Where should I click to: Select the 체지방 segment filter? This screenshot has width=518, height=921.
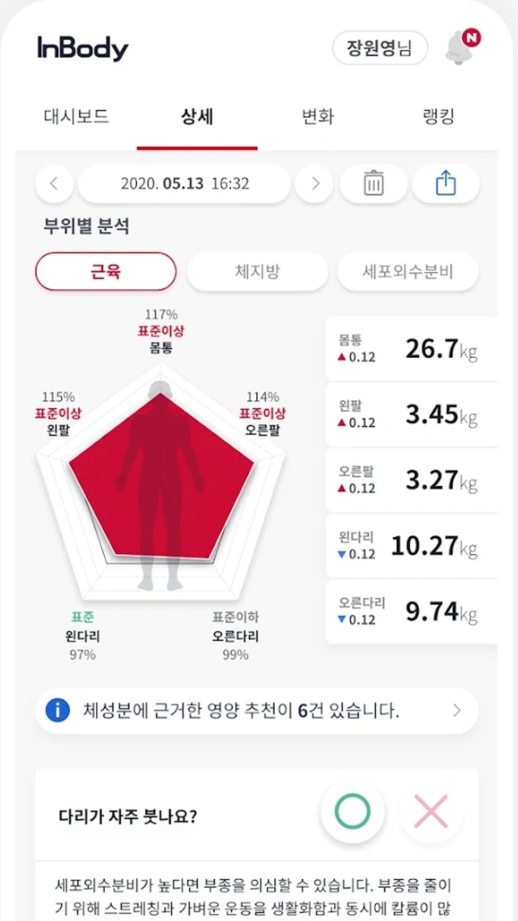257,272
